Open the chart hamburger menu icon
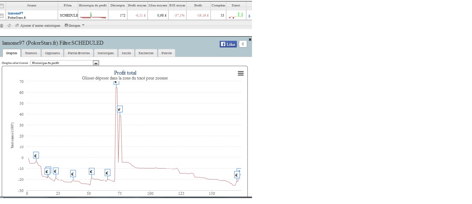472x204 pixels. pos(241,73)
